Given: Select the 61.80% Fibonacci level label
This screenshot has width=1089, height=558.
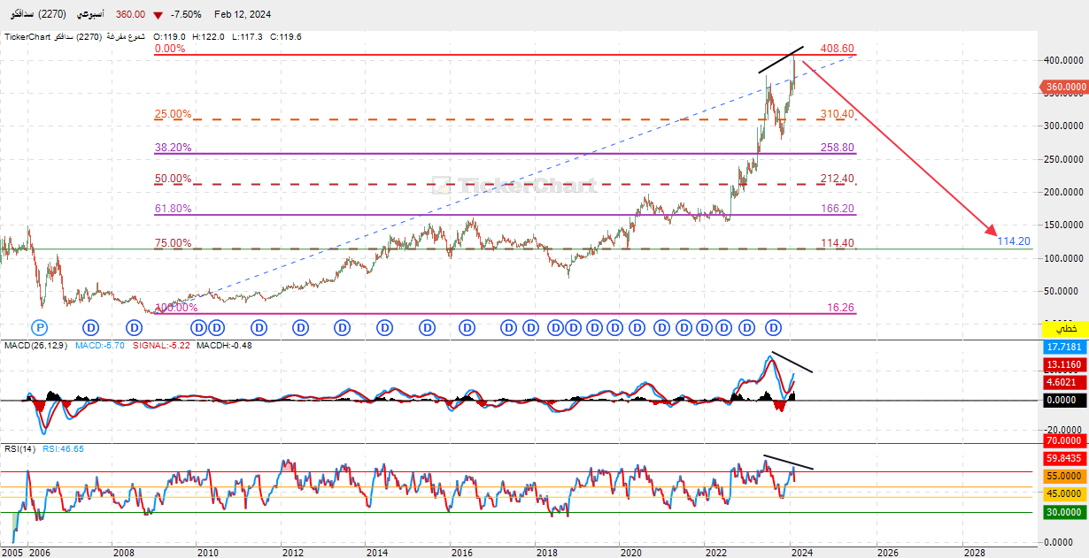Looking at the screenshot, I should point(173,209).
